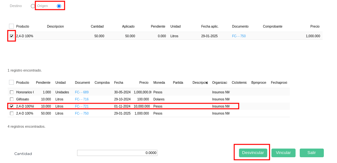Uncheck the 2,4-D 100% row in top table

point(12,36)
